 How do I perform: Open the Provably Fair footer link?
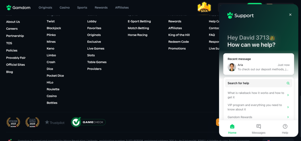tap(16, 58)
